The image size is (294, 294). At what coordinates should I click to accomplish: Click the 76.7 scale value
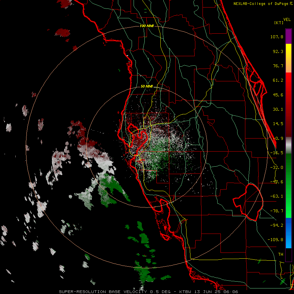tap(278, 66)
